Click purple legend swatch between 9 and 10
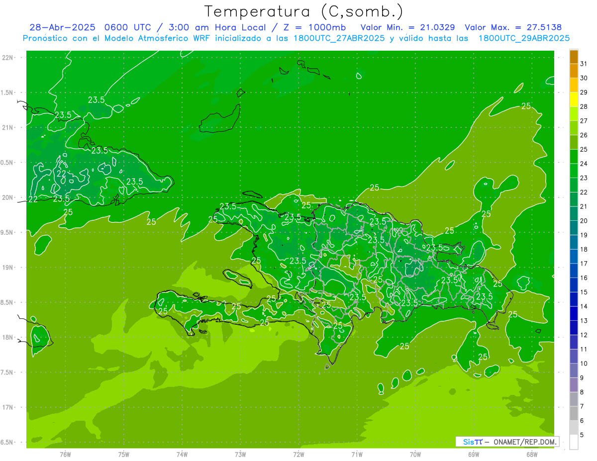The width and height of the screenshot is (597, 461). point(574,370)
